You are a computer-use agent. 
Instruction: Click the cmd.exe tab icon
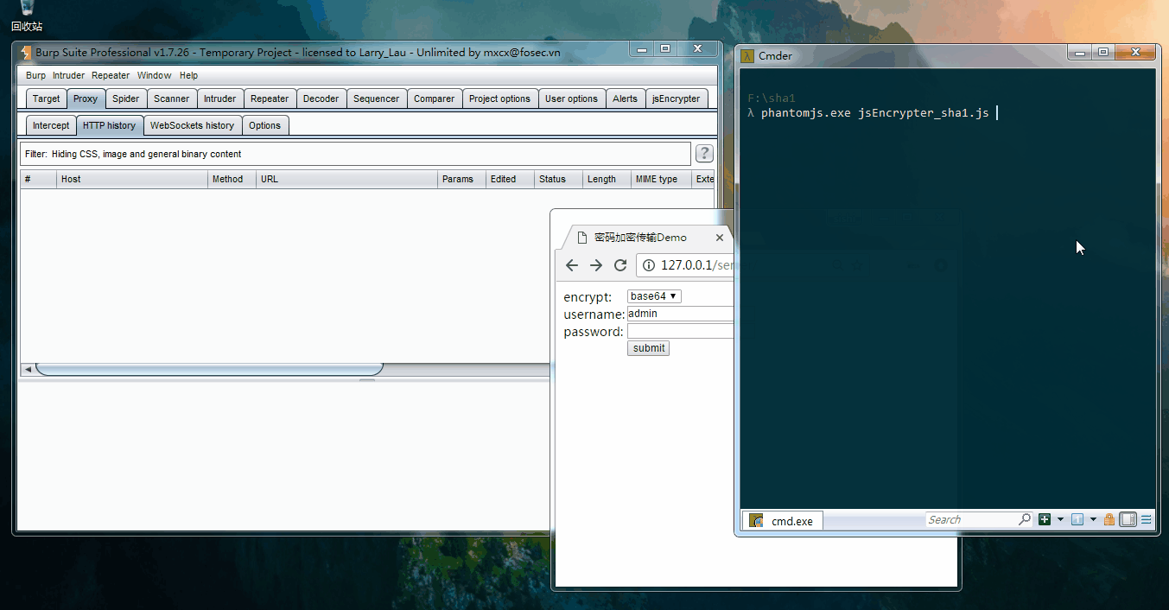click(x=756, y=520)
